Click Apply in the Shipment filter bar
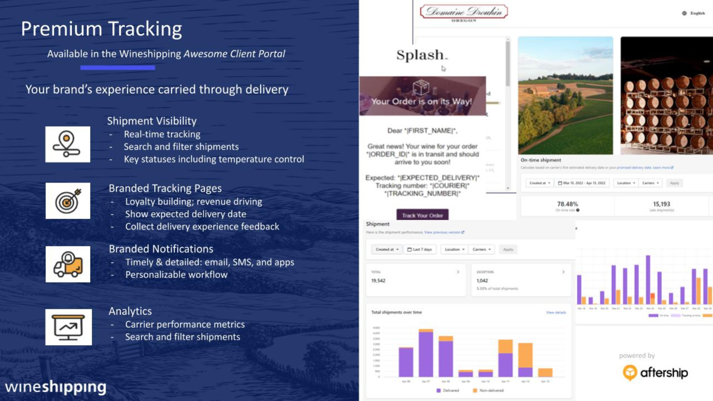Image resolution: width=713 pixels, height=401 pixels. point(508,250)
